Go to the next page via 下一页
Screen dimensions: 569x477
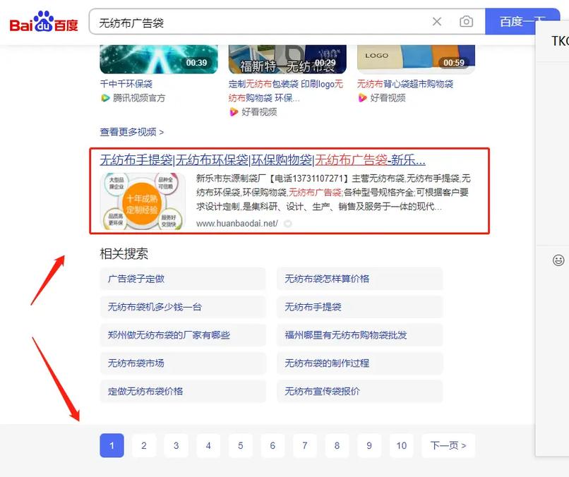448,446
